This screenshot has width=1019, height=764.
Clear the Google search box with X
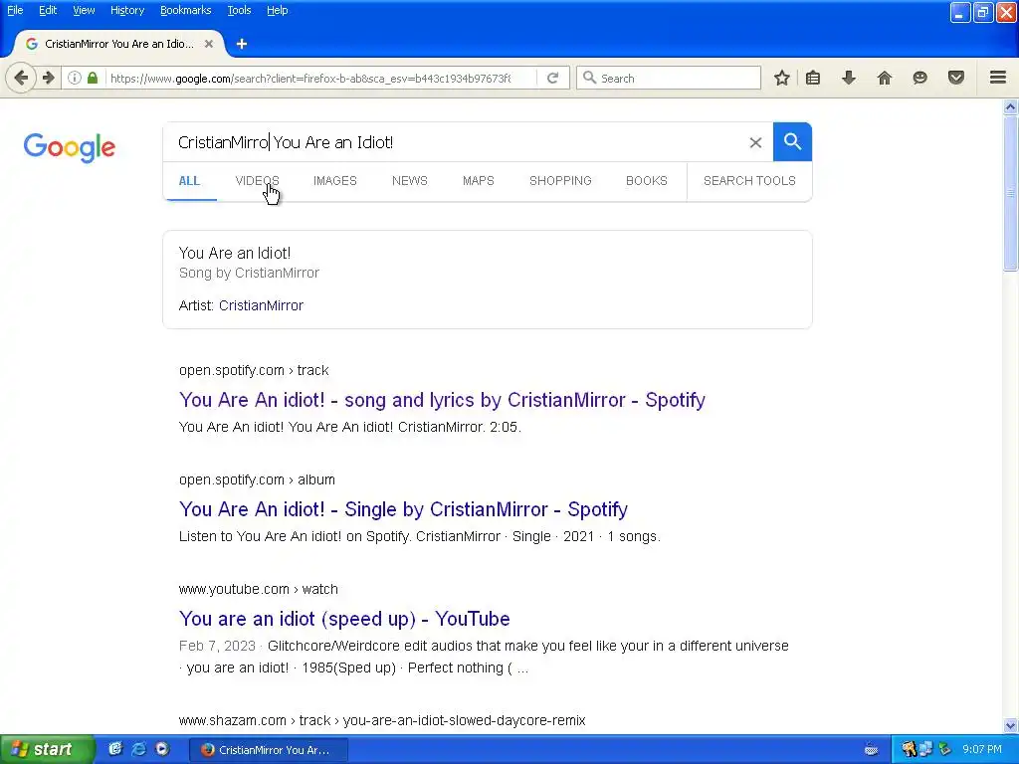pyautogui.click(x=755, y=142)
